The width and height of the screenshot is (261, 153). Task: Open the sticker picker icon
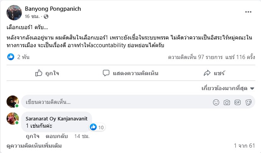click(248, 102)
